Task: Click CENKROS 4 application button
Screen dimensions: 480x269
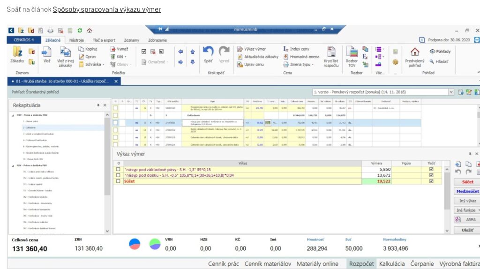Action: [23, 40]
